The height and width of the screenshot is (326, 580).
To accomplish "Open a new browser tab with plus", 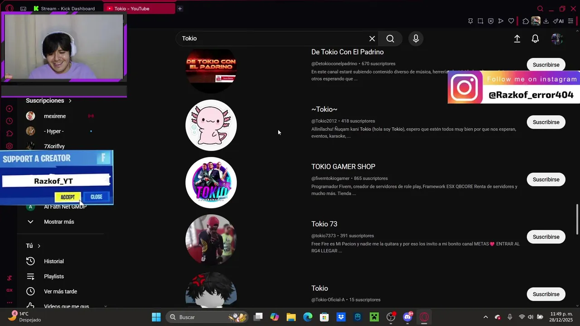I will (180, 9).
